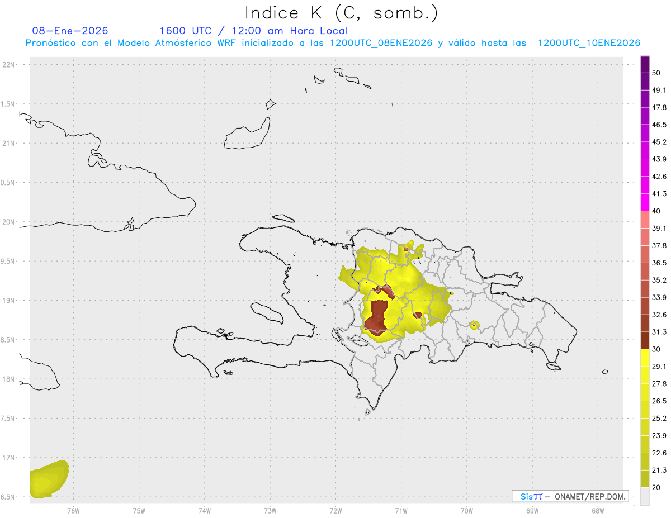
Task: Pick the light gray legend swatch below 20
Action: 645,496
